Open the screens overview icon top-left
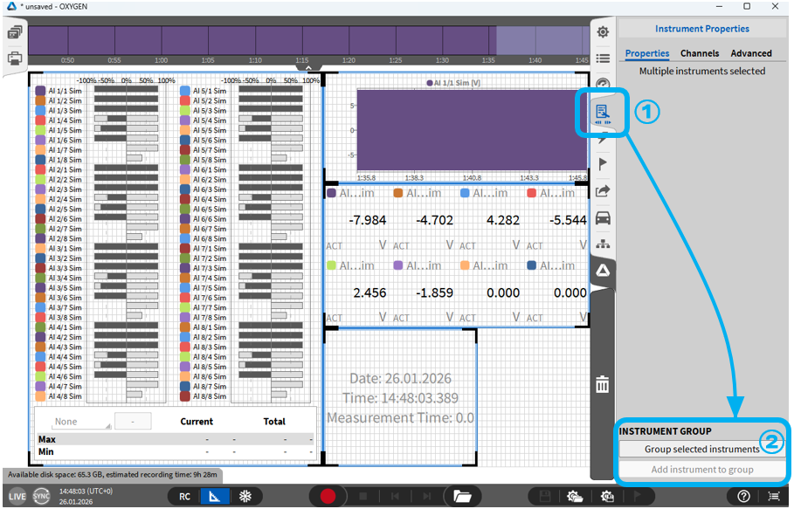This screenshot has height=509, width=794. click(15, 33)
